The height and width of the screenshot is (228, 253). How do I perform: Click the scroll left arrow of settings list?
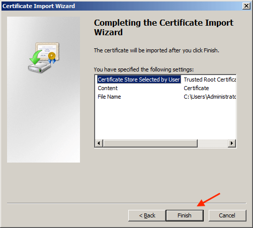(x=99, y=143)
